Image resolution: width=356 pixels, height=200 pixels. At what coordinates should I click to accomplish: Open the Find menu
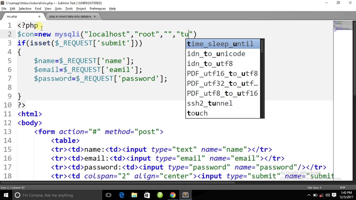click(38, 9)
